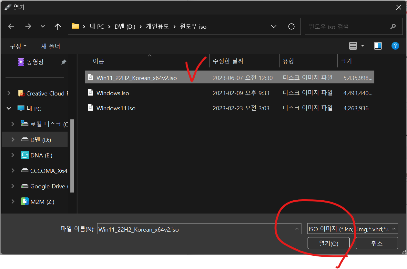This screenshot has width=407, height=269.
Task: Click the pin icon beside 동영상
Action: click(x=64, y=62)
